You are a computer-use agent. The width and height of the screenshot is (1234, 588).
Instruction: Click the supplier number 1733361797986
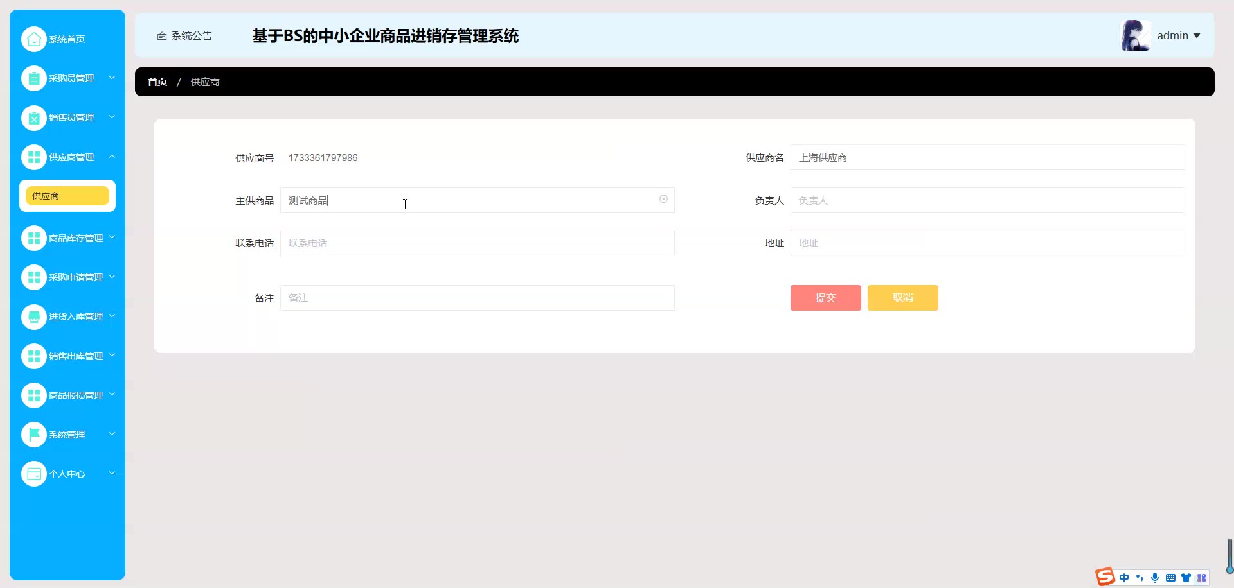323,158
